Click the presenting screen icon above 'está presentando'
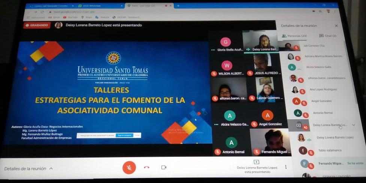The height and width of the screenshot is (183, 366). [256, 162]
